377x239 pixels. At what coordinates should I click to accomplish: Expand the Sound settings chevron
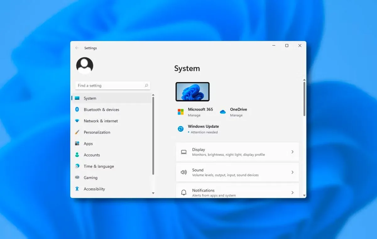(292, 172)
